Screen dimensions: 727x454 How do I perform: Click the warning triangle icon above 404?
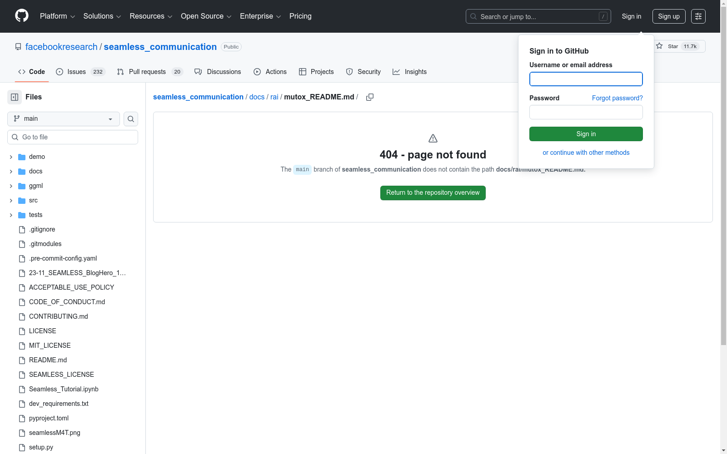pos(433,138)
